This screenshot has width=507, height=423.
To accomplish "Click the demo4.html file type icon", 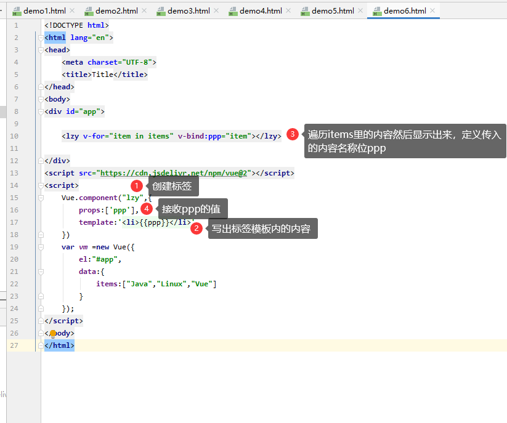I will pos(233,12).
